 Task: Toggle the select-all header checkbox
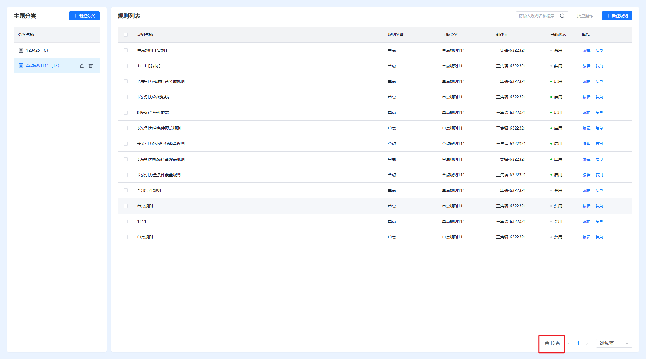126,35
